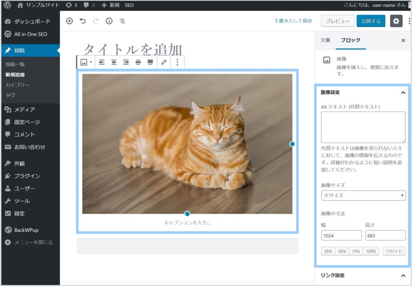Open block type image switcher dropdown
Viewport: 412px width, 286px height.
(86, 62)
